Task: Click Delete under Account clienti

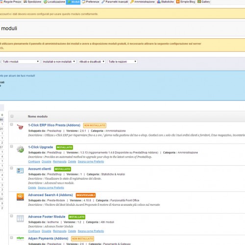Action: click(x=32, y=188)
